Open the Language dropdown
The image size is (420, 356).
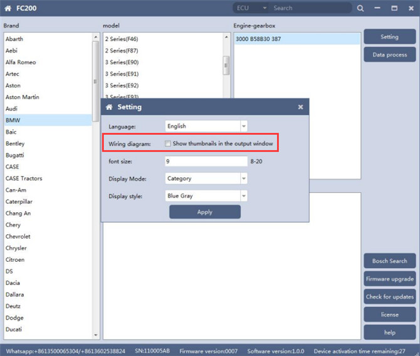coord(243,126)
